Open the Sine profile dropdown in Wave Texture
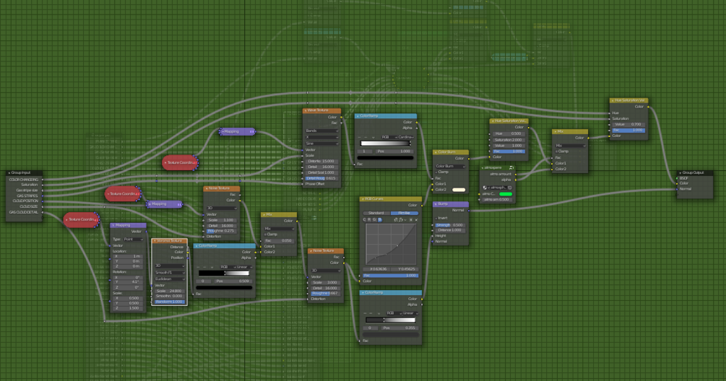Viewport: 726px width, 381px height. [321, 144]
